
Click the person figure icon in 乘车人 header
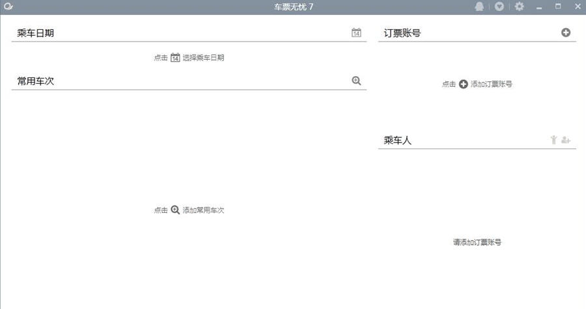pos(554,140)
